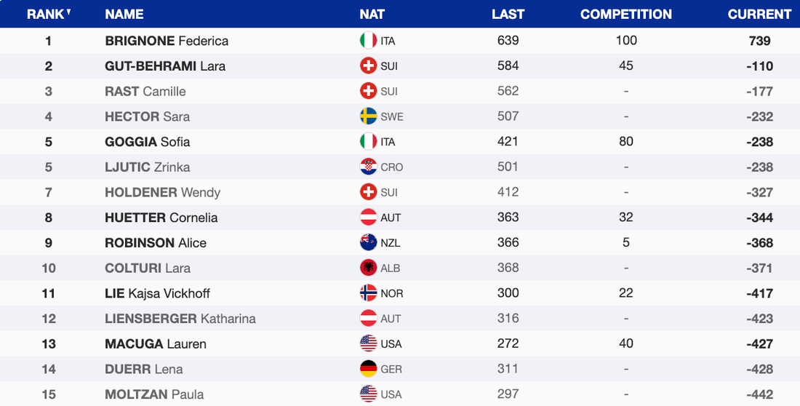This screenshot has width=800, height=406.
Task: Click the NAT column header
Action: [x=372, y=14]
